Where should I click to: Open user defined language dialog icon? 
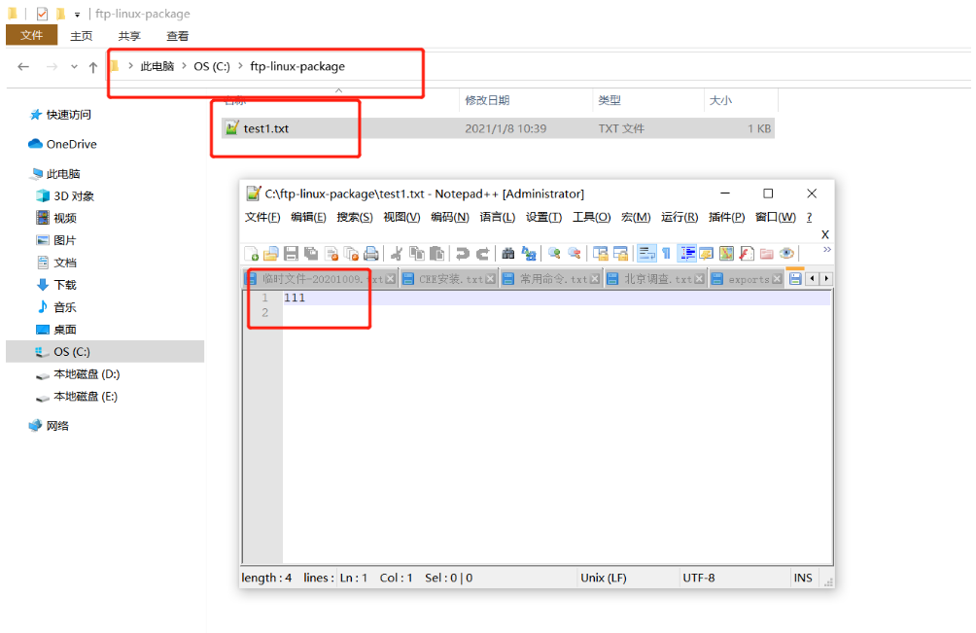tap(706, 254)
